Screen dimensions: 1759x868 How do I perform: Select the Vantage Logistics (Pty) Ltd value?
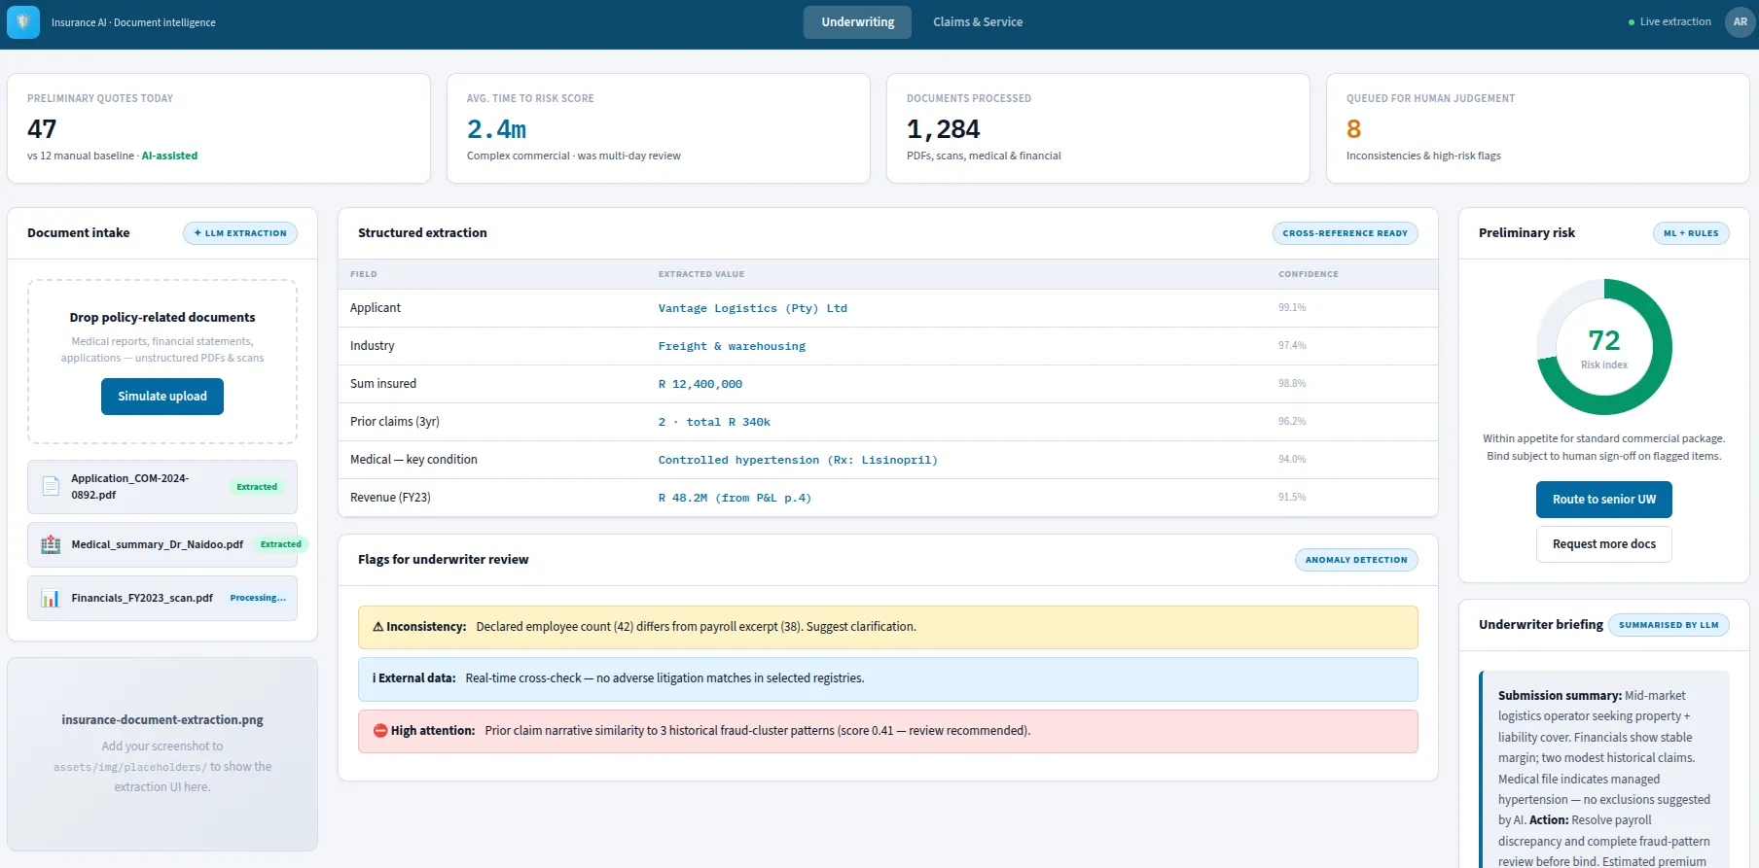click(752, 308)
